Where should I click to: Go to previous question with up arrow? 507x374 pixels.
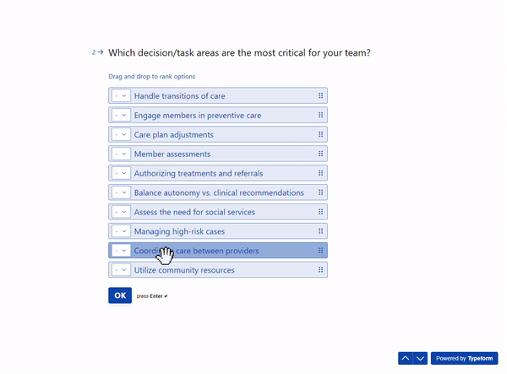(406, 358)
